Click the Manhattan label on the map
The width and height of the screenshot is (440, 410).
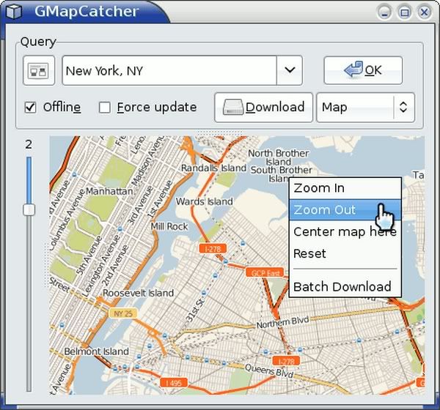(x=109, y=191)
